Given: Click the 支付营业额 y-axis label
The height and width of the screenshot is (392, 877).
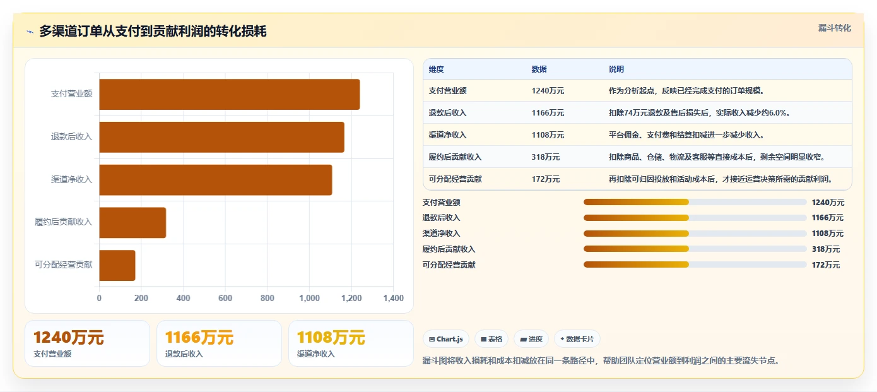Looking at the screenshot, I should (71, 94).
